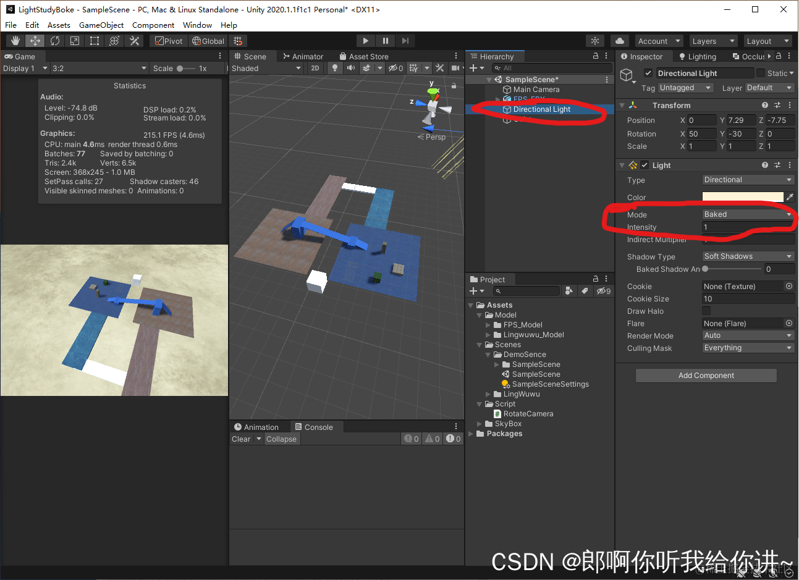Screen dimensions: 799x580
Task: Open the Component menu
Action: coord(153,25)
